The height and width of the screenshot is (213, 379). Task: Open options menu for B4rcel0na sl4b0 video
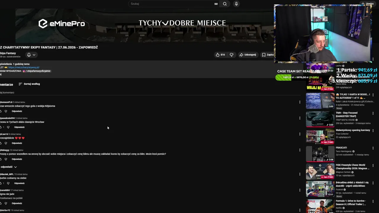pyautogui.click(x=373, y=183)
